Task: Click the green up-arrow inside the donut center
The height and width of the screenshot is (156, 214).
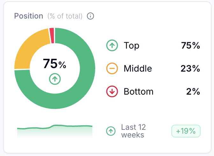Action: [x=55, y=79]
